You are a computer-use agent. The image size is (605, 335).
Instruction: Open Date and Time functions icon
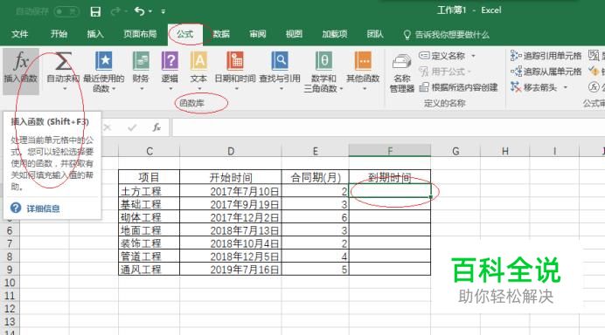tap(235, 62)
